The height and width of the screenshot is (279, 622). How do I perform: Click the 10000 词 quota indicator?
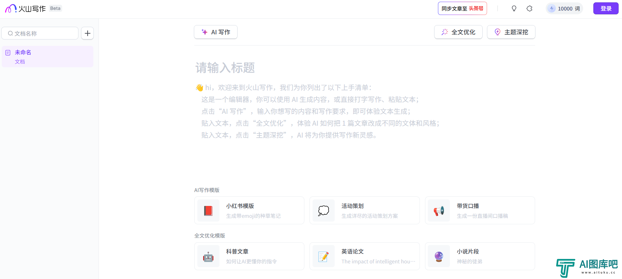(564, 8)
